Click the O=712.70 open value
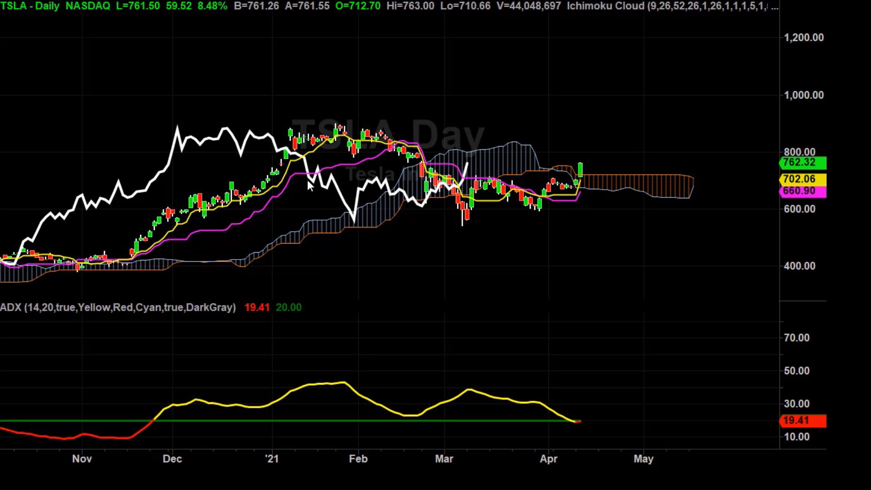This screenshot has height=490, width=871. point(358,6)
